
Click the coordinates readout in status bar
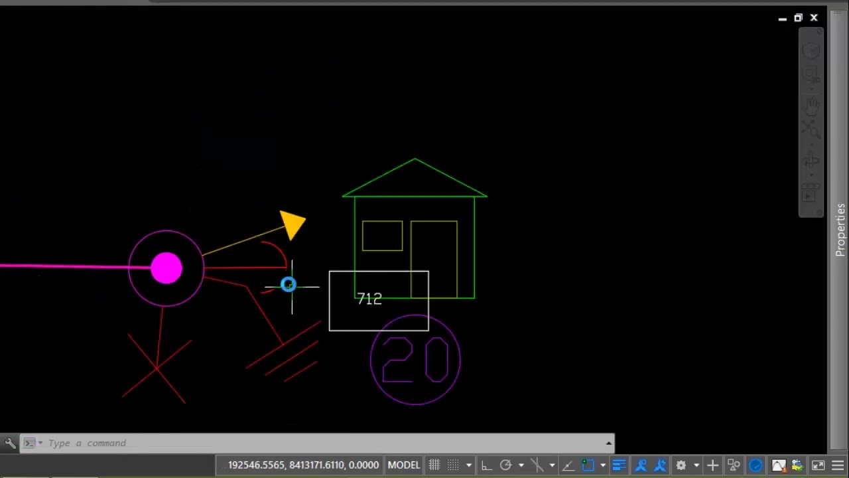(303, 465)
